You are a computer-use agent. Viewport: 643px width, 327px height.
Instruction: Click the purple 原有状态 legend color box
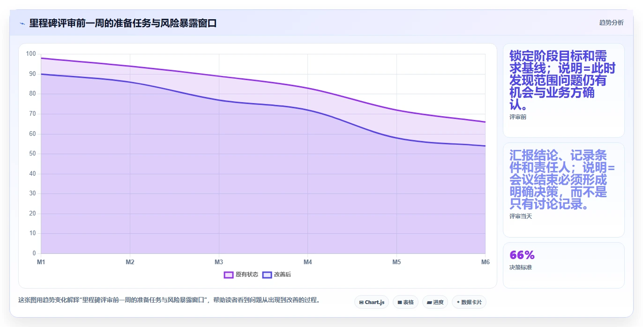(x=229, y=275)
